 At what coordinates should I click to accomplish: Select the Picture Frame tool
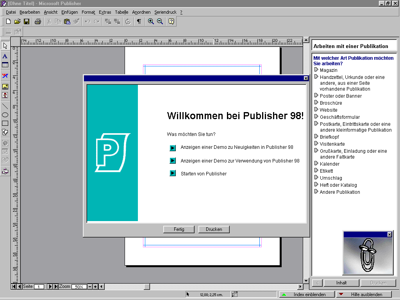pyautogui.click(x=5, y=87)
